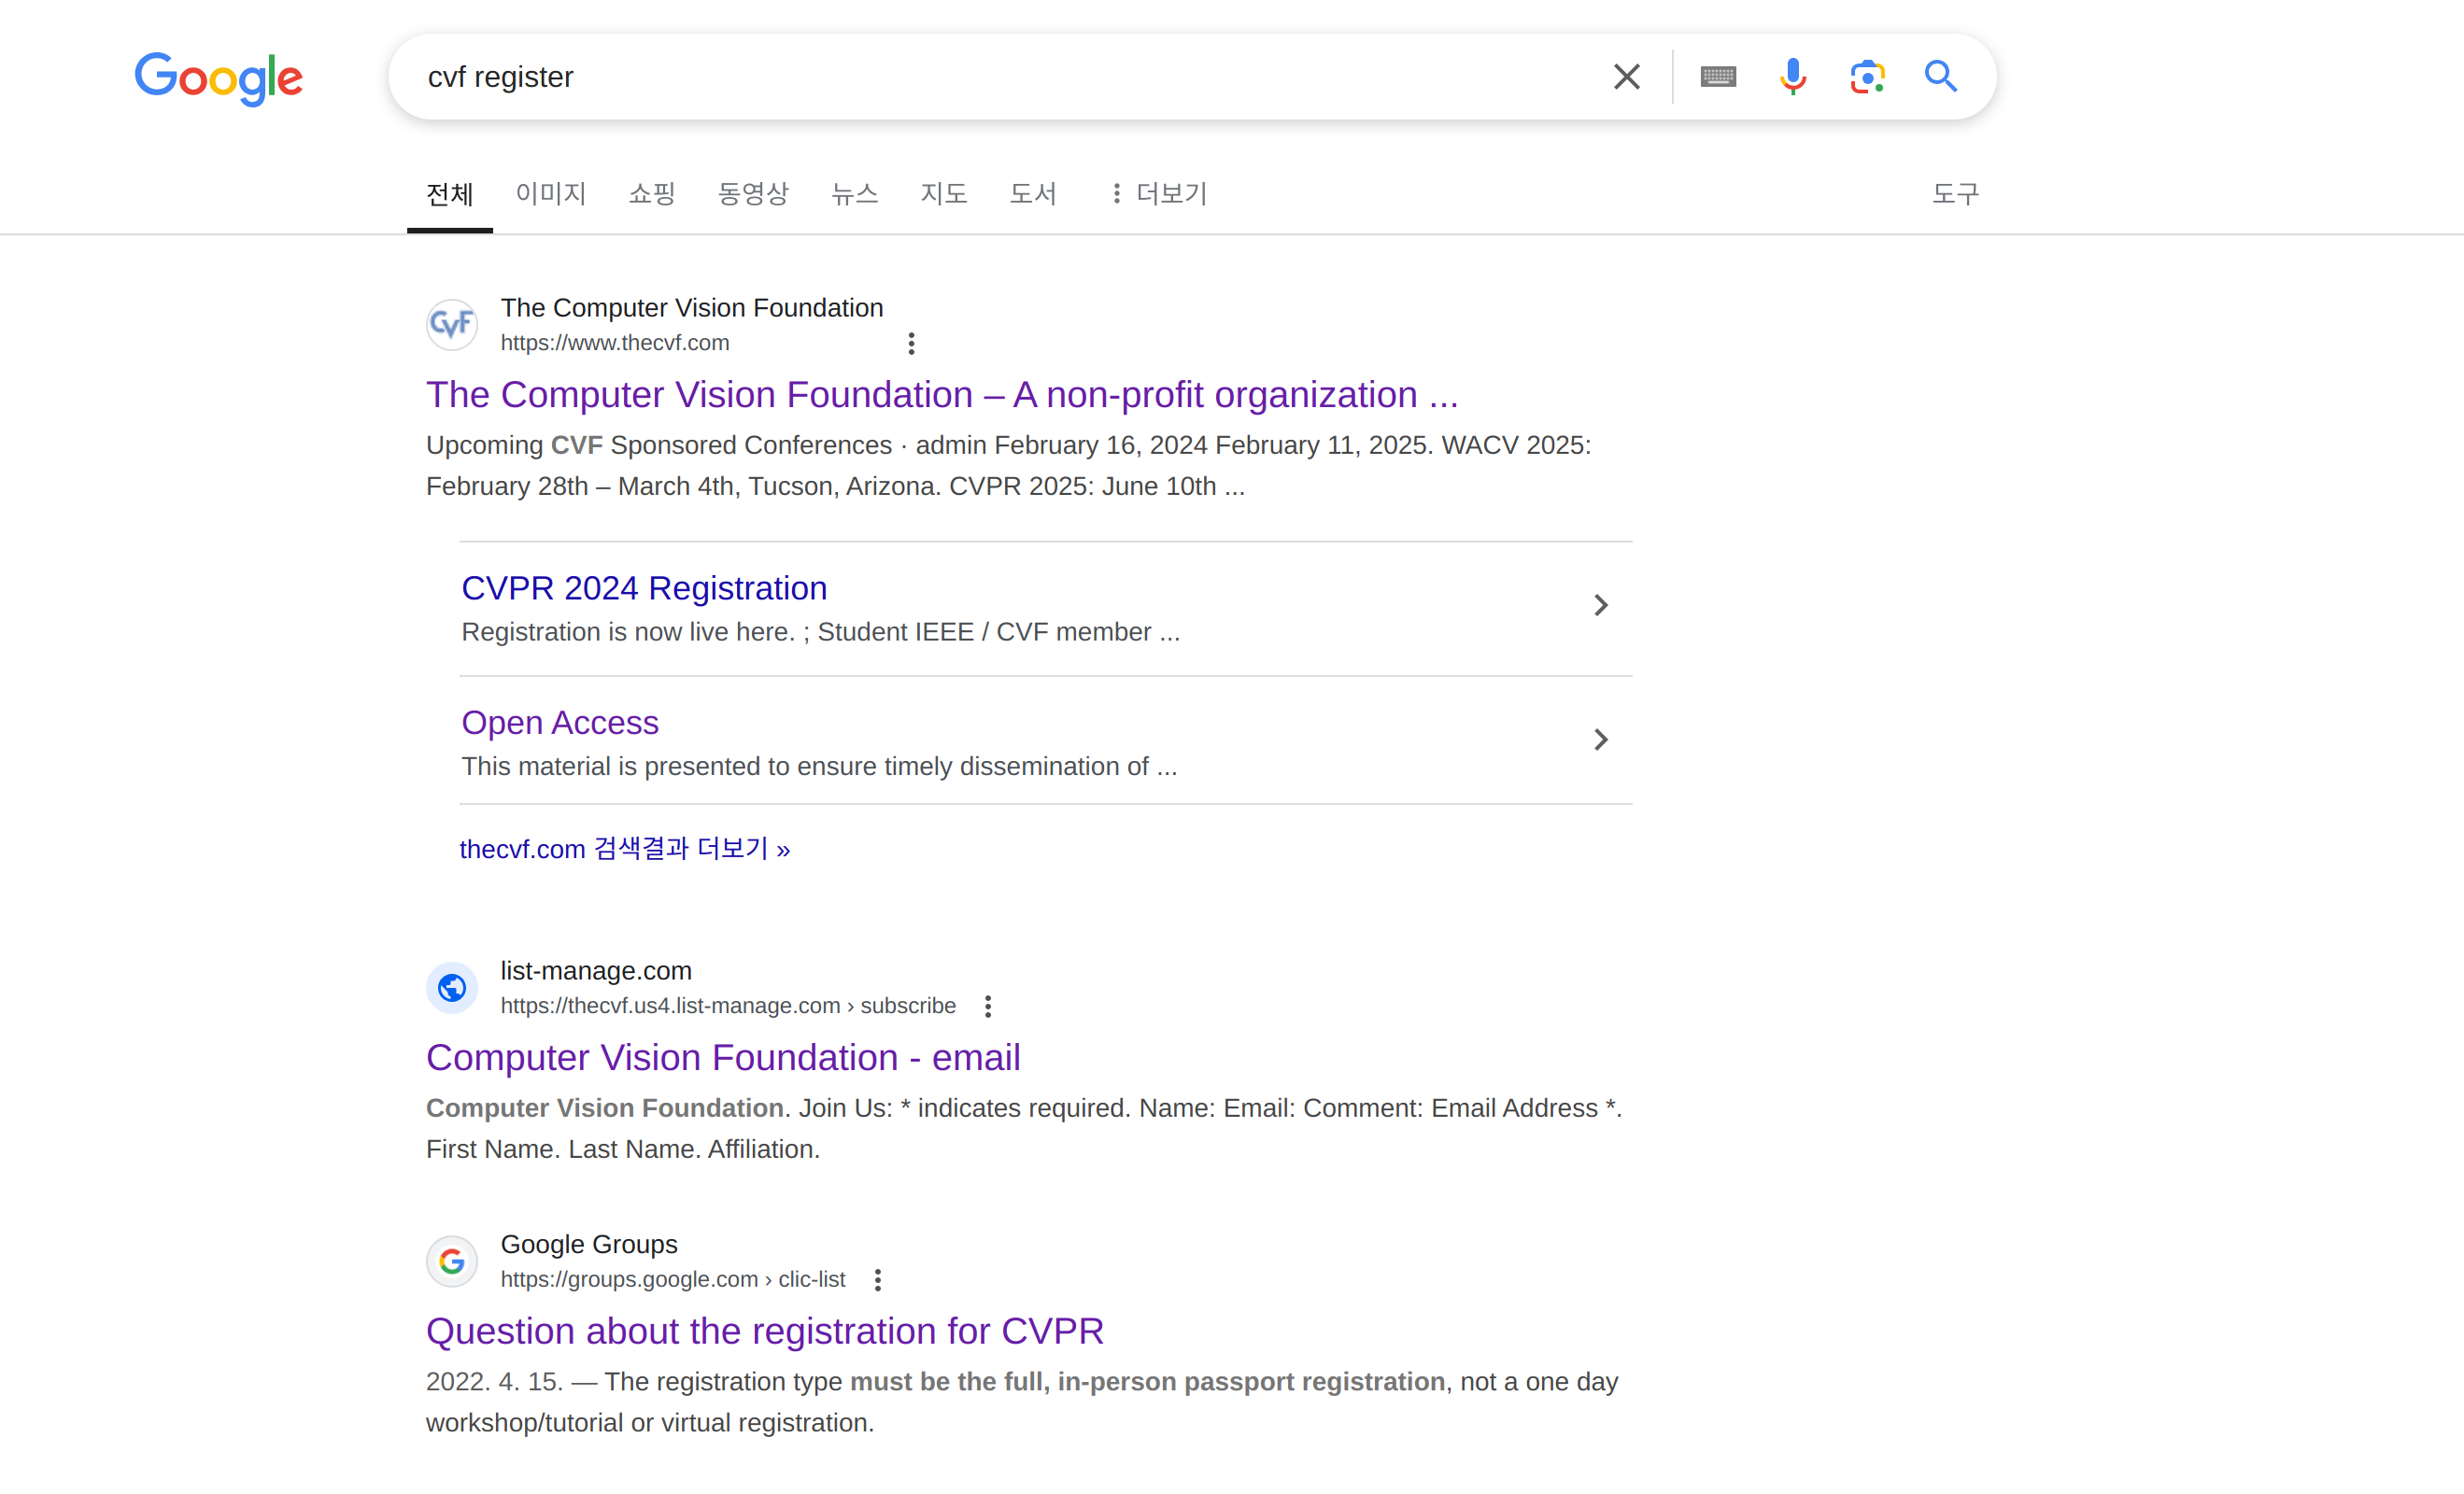2464x1494 pixels.
Task: Click the groups.google.com › clic-list URL
Action: [x=673, y=1280]
